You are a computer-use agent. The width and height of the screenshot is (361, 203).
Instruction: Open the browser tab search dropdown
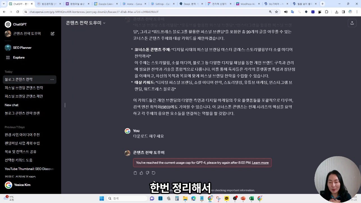(4, 4)
